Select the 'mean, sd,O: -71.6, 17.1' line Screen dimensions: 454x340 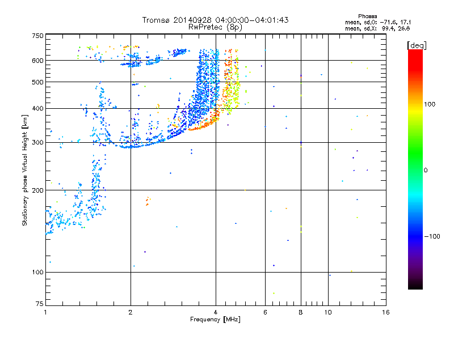(x=378, y=22)
